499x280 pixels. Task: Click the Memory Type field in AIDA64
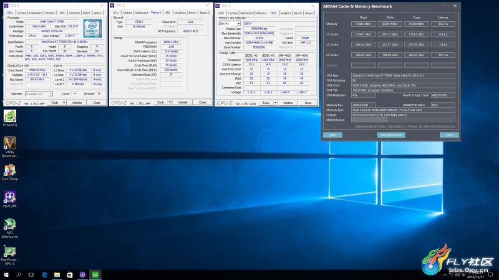pos(403,110)
